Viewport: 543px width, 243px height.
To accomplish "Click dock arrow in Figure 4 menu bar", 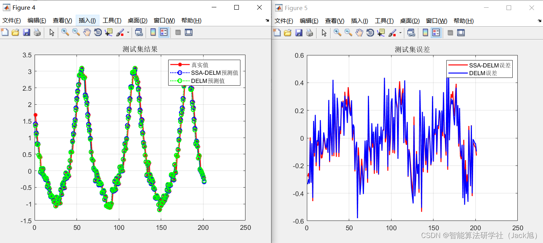I will 267,21.
